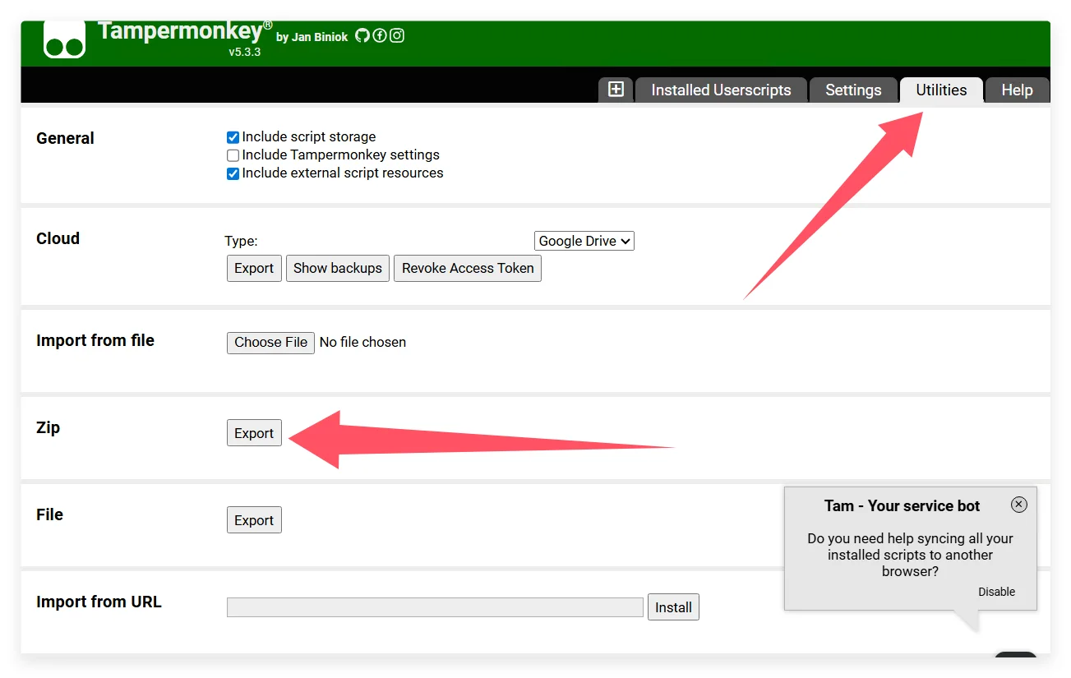
Task: Close the Tam service bot popup
Action: coord(1019,505)
